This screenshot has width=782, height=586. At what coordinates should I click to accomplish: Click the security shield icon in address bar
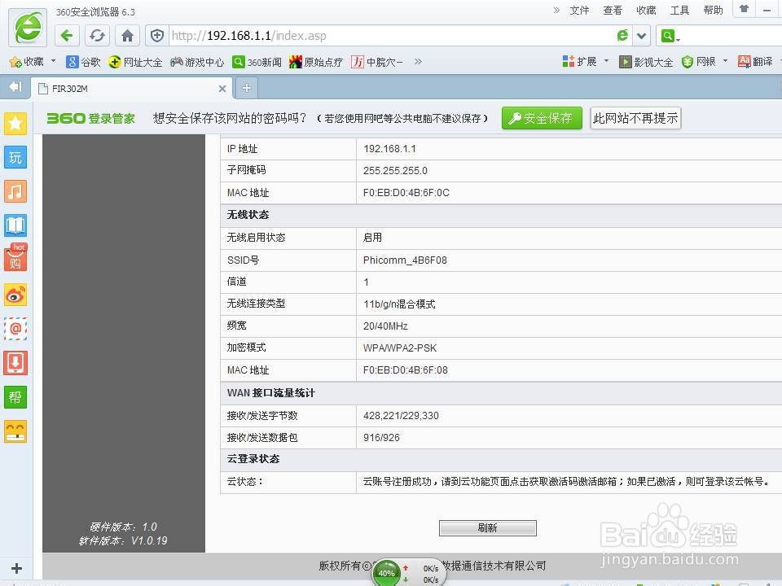(x=157, y=35)
